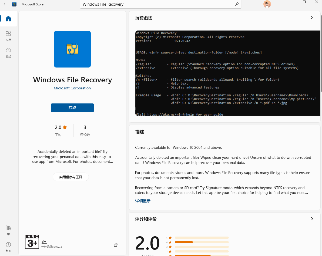Click the 3+ age rating link
Viewport: 322px width, 256px height.
pyautogui.click(x=44, y=241)
